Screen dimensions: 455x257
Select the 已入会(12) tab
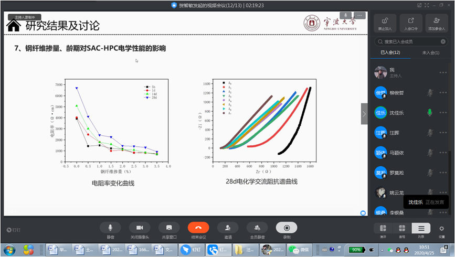[390, 52]
